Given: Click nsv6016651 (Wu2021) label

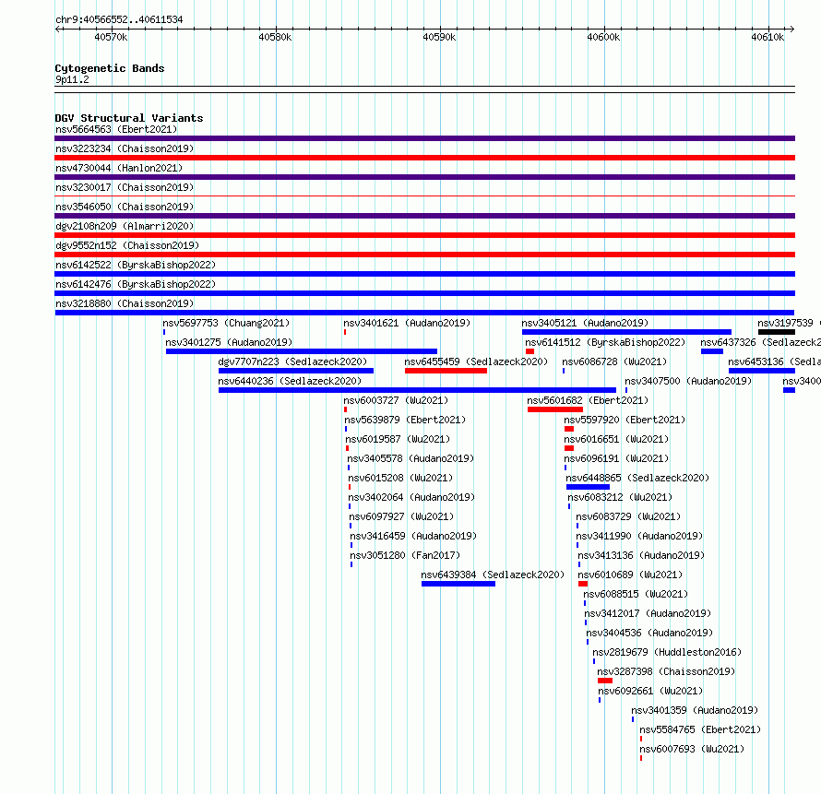Looking at the screenshot, I should point(616,439).
